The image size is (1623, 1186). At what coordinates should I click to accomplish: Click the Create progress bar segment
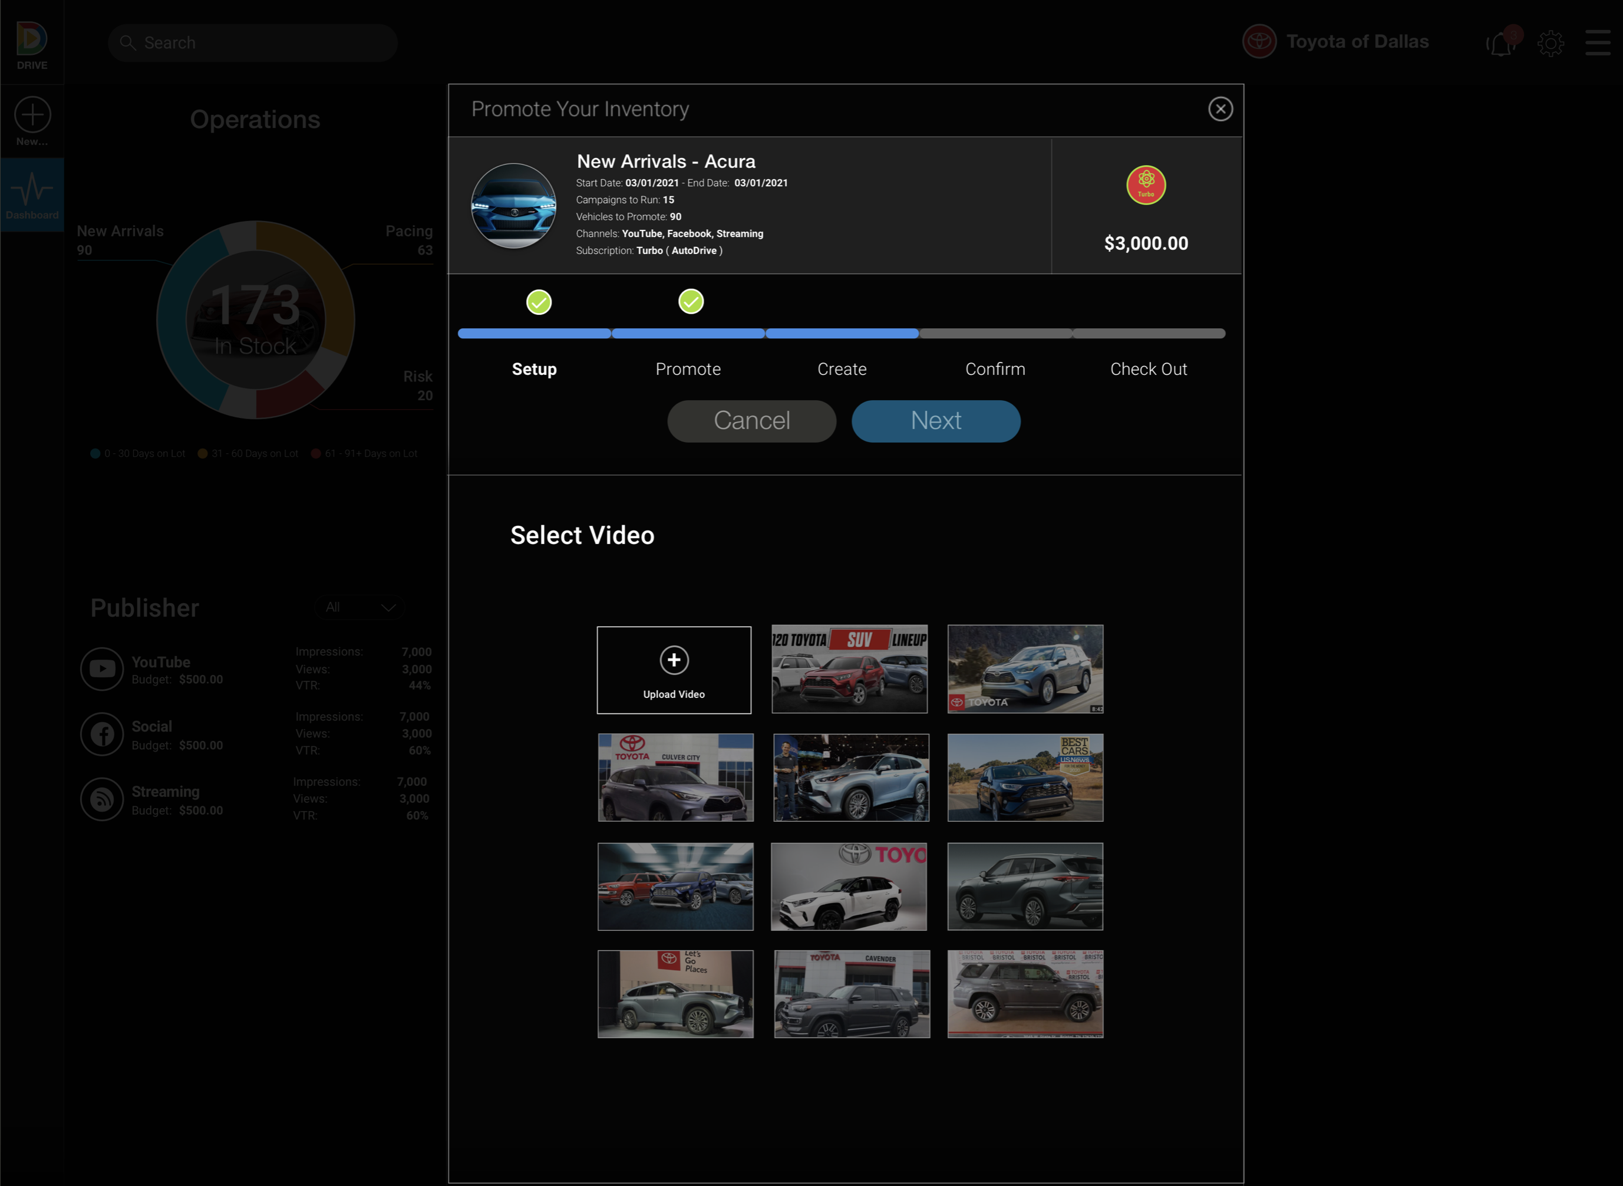842,334
